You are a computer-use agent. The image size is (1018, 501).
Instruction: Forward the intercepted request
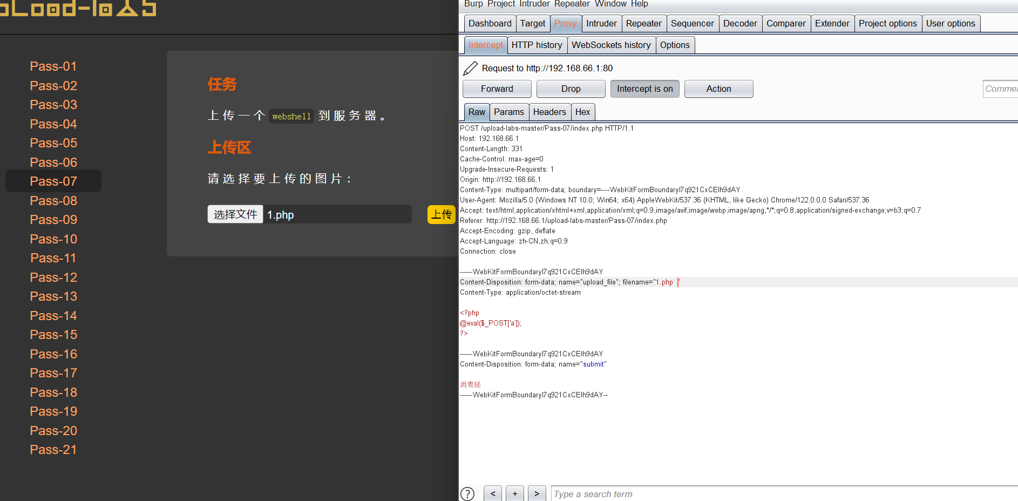tap(497, 89)
